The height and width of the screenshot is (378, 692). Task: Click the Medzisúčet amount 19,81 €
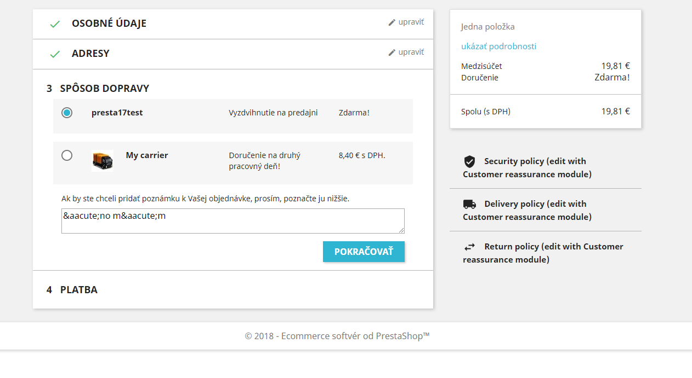click(616, 66)
